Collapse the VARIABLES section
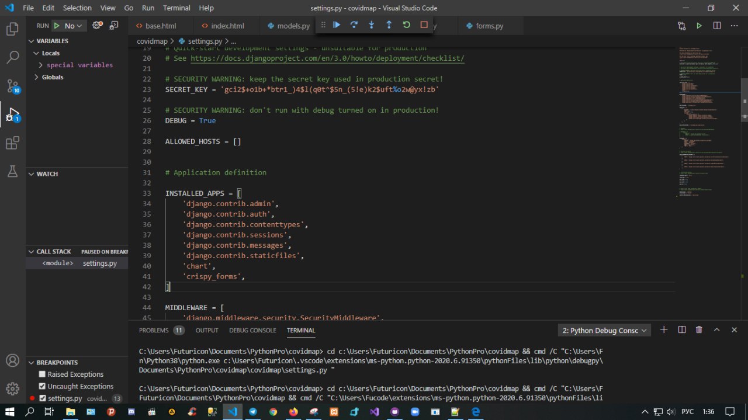Image resolution: width=748 pixels, height=420 pixels. tap(77, 41)
